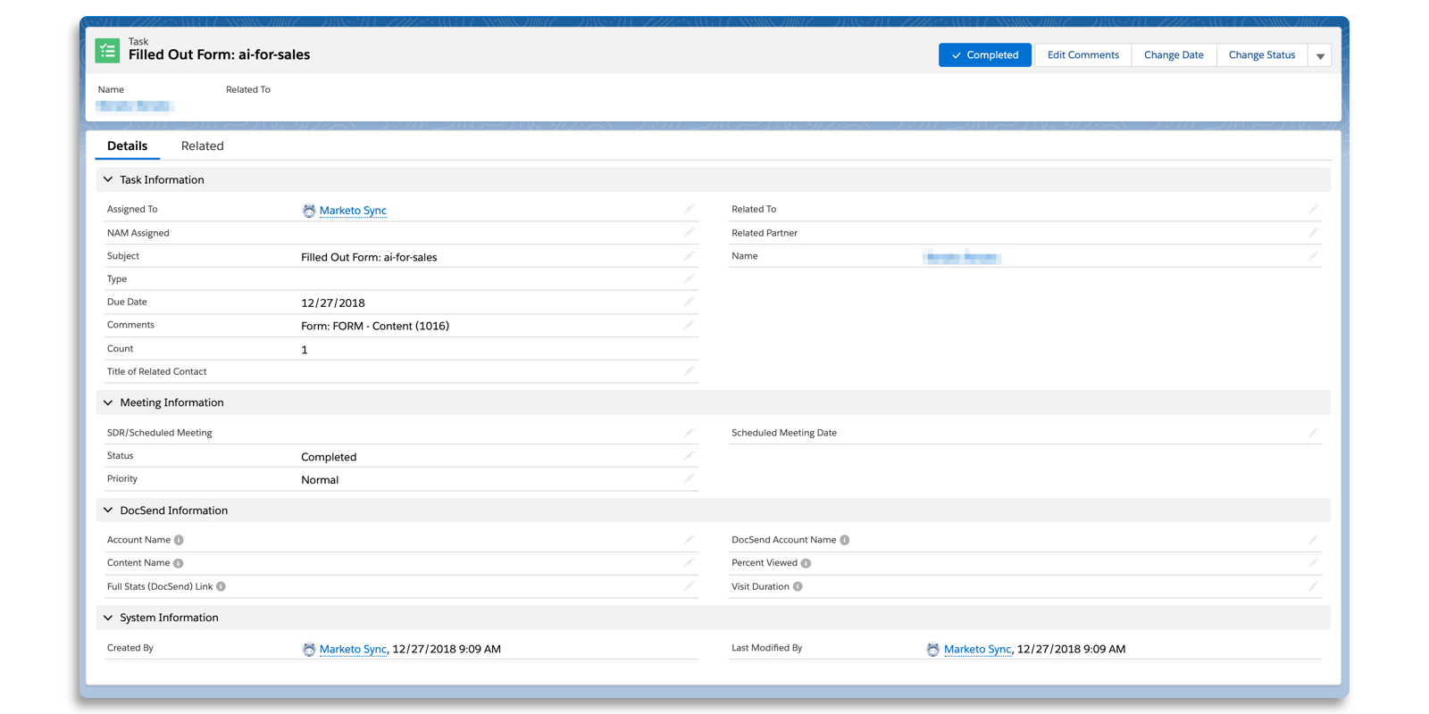Edit the Type field pencil icon
This screenshot has height=714, width=1429.
point(689,278)
